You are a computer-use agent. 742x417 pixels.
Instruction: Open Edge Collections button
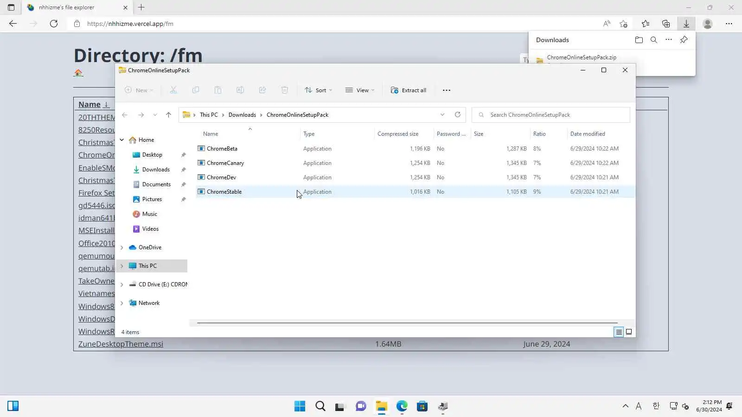666,24
